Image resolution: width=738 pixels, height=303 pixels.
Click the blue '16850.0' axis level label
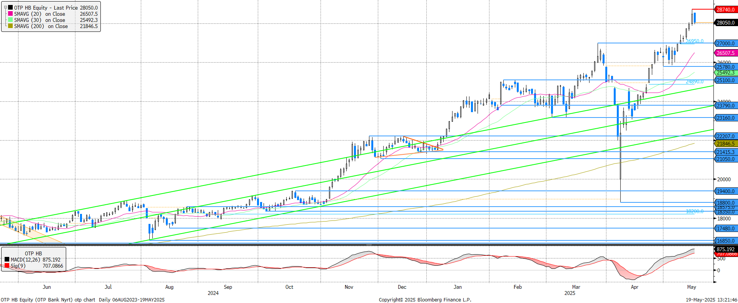[x=726, y=241]
